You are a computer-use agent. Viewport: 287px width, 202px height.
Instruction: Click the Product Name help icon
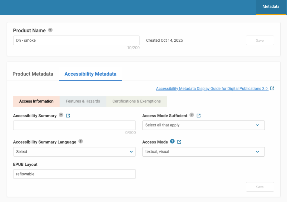pyautogui.click(x=50, y=30)
